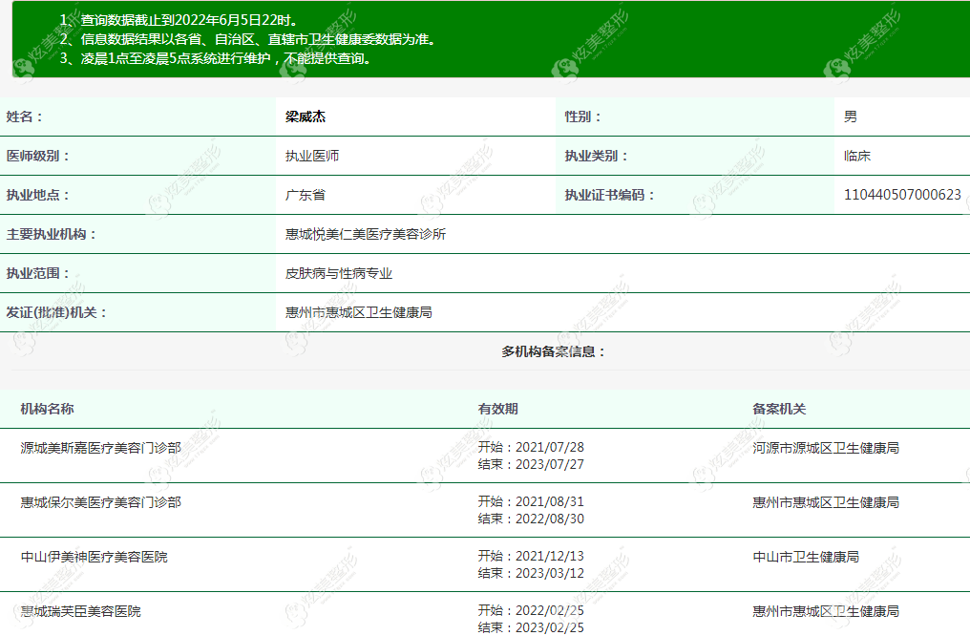Click 中山市卫生健康局 authority cell

pyautogui.click(x=806, y=557)
